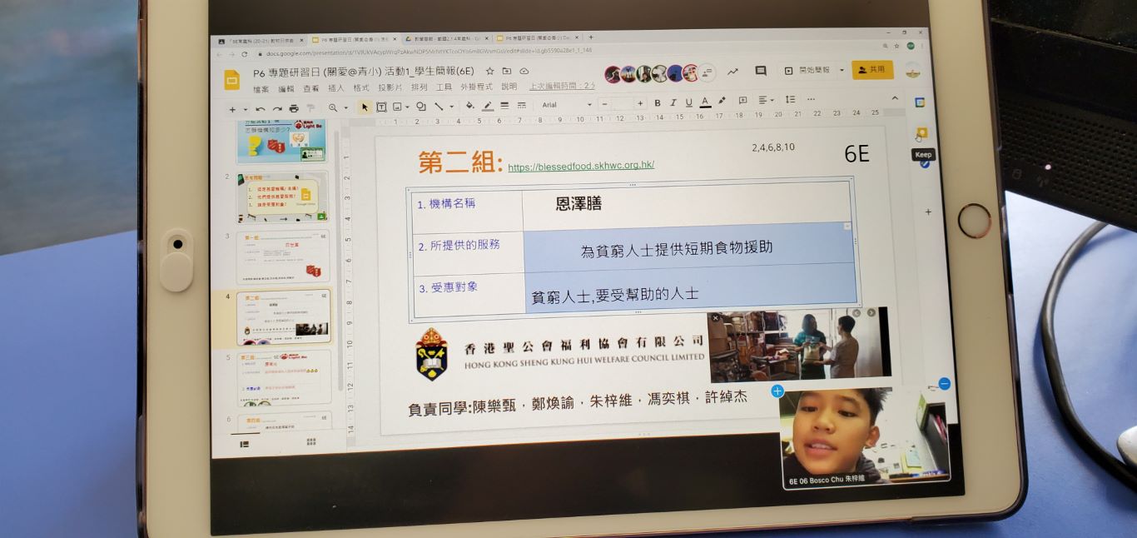
Task: Print the presentation
Action: [x=294, y=108]
